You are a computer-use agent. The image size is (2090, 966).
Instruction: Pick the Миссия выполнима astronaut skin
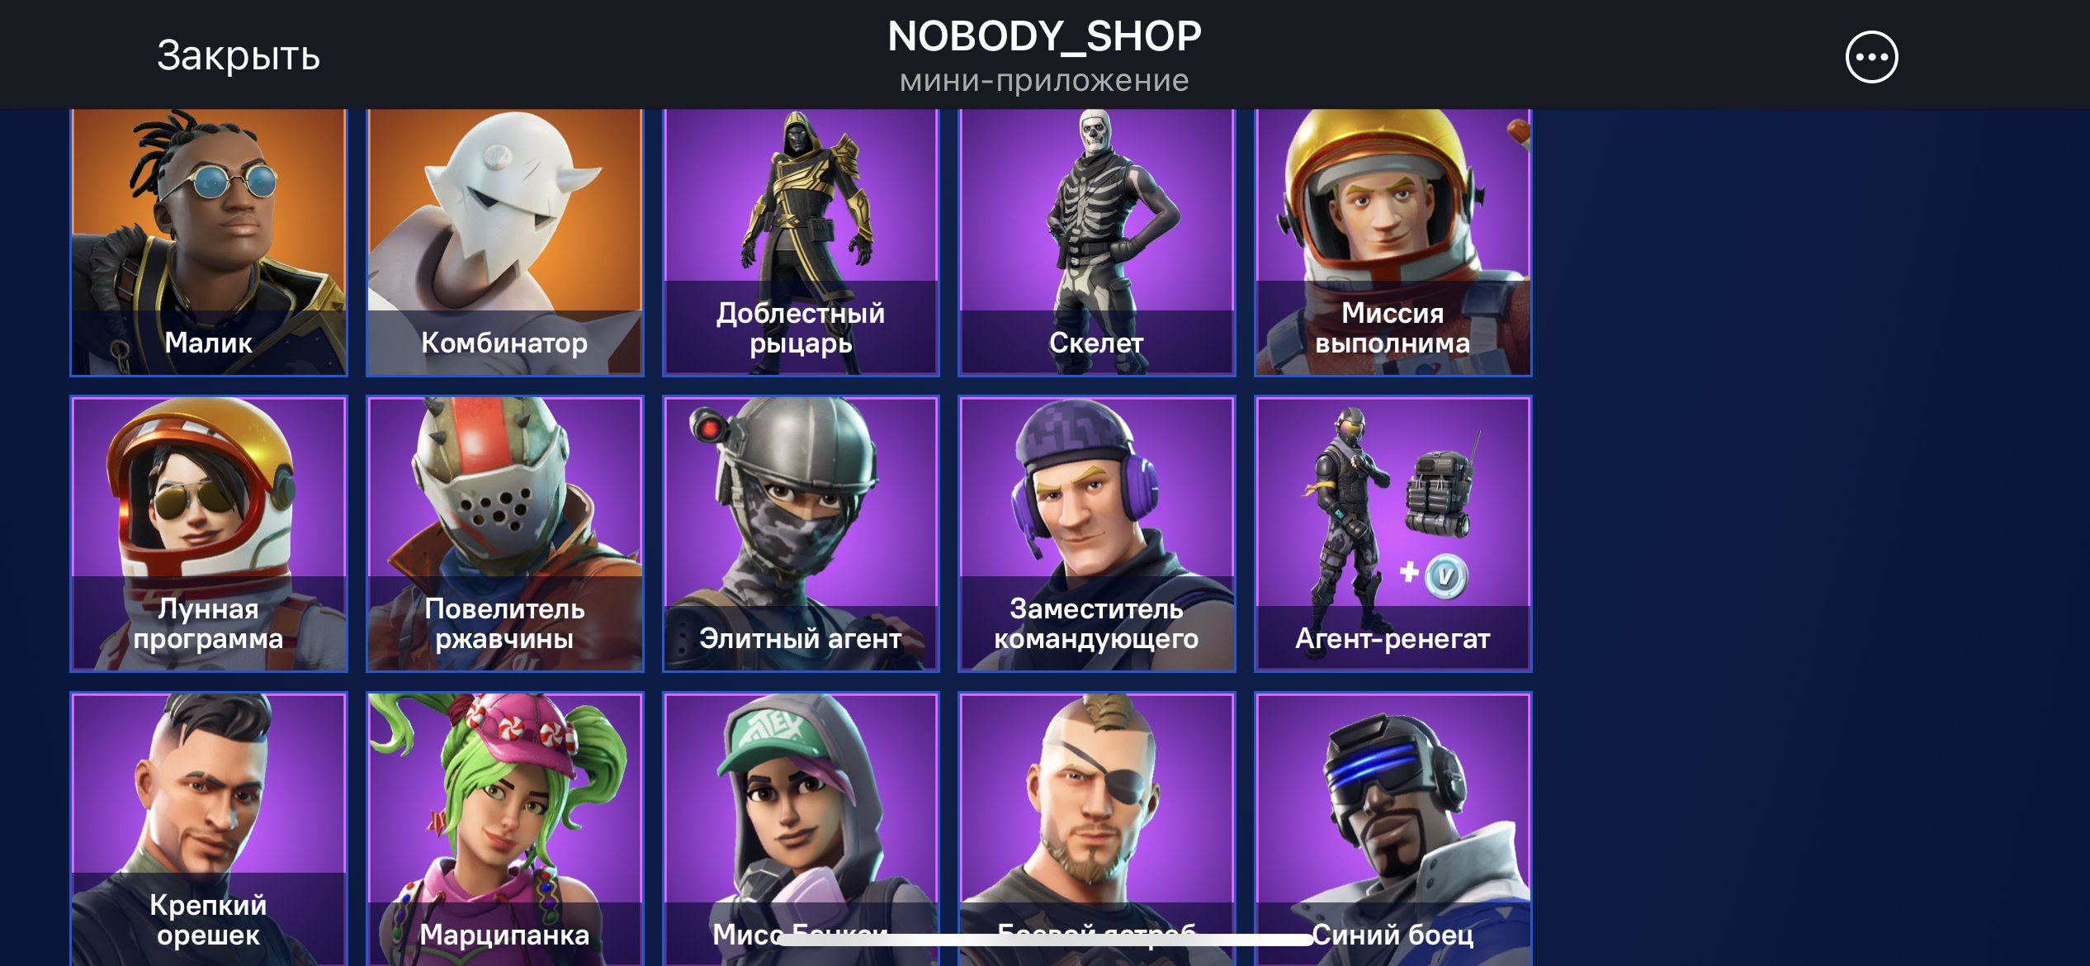pyautogui.click(x=1393, y=242)
